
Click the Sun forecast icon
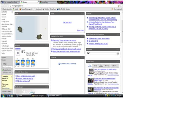click(28, 62)
